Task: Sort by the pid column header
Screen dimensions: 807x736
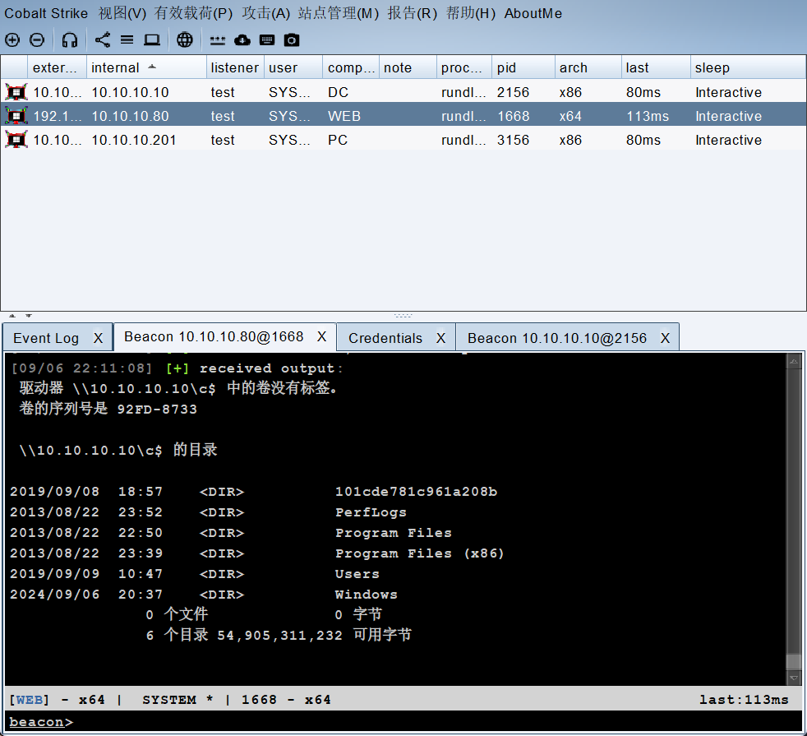Action: tap(523, 67)
